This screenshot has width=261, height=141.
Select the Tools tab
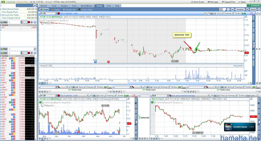108,6
